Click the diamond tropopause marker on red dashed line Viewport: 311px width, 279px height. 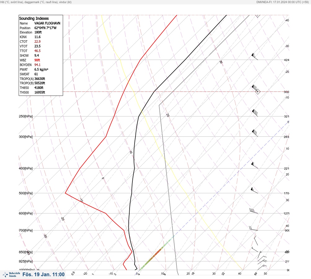258,92
